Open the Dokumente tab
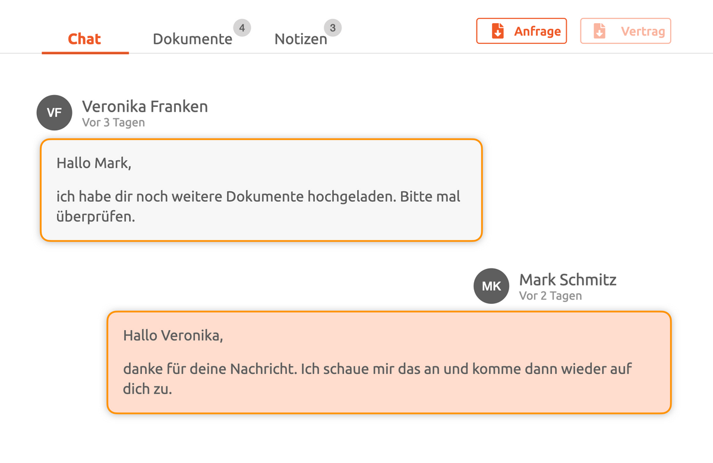This screenshot has width=713, height=463. tap(193, 39)
